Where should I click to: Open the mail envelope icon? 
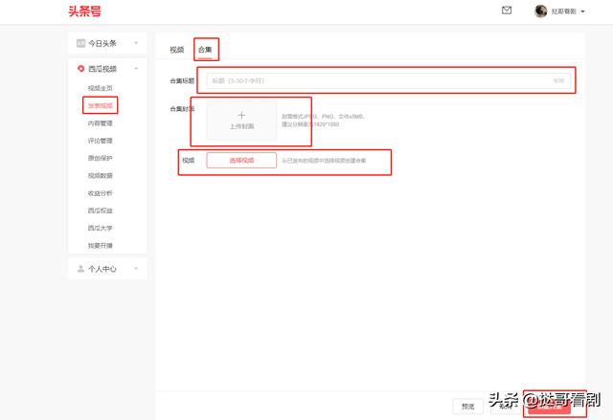pos(507,11)
